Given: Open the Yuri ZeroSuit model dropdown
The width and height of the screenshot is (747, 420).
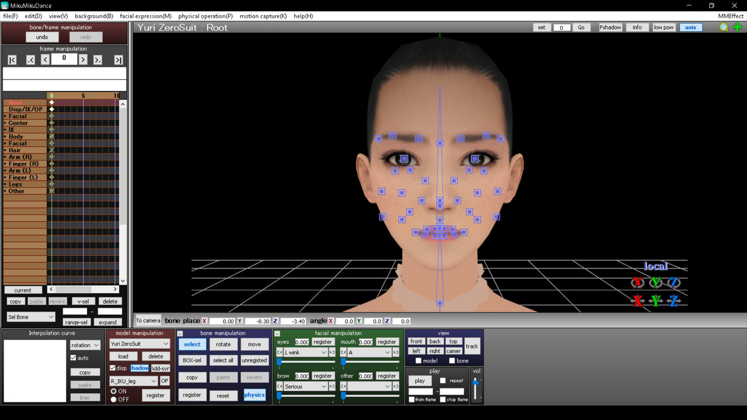Looking at the screenshot, I should (x=139, y=344).
